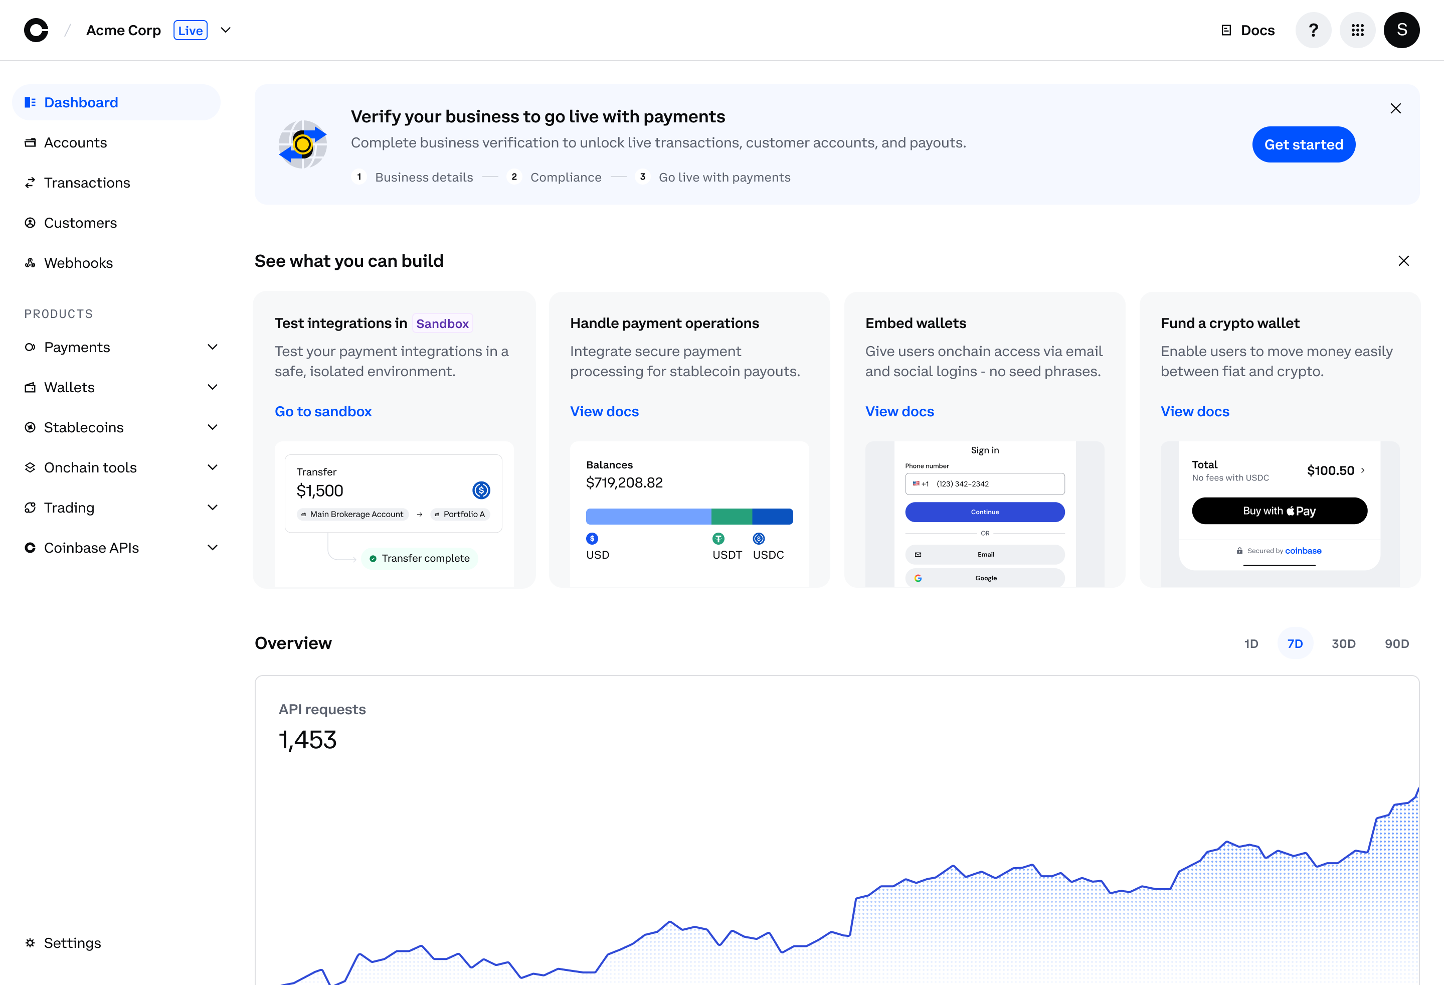Click the Sandbox badge label
1444x985 pixels.
pos(442,324)
